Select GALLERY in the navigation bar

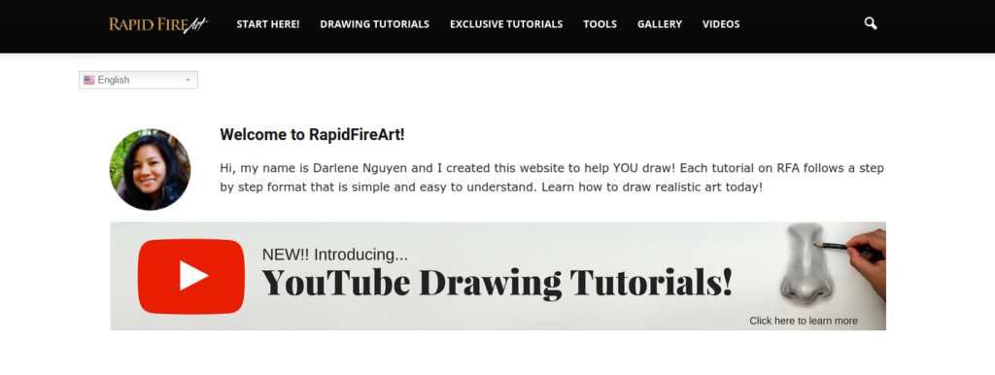[x=660, y=24]
